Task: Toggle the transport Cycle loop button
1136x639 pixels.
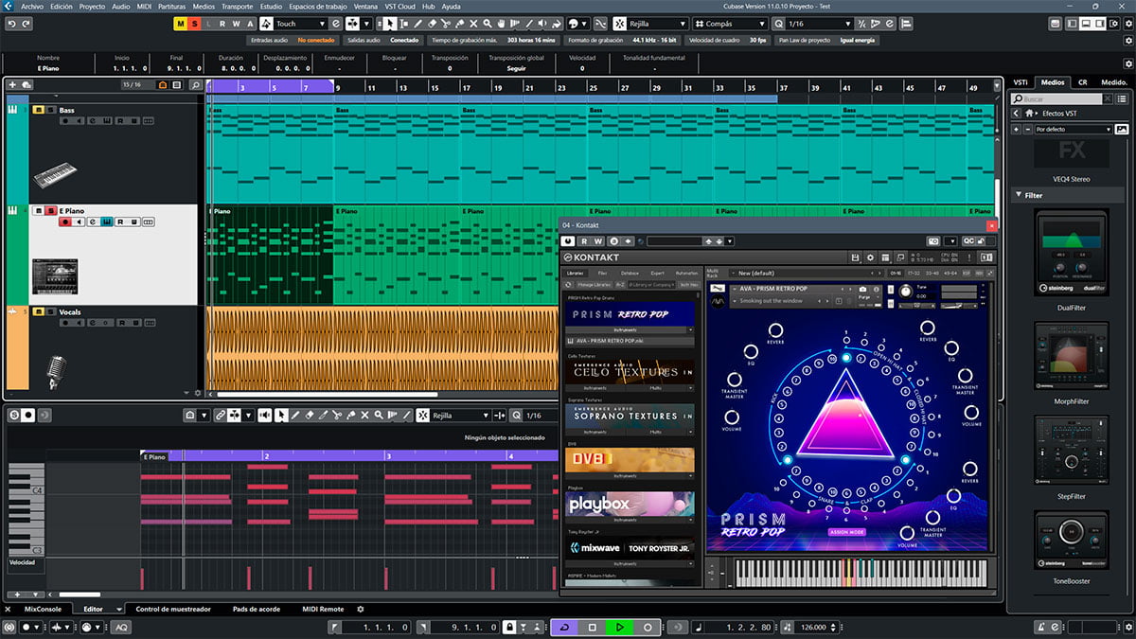Action: click(x=564, y=628)
